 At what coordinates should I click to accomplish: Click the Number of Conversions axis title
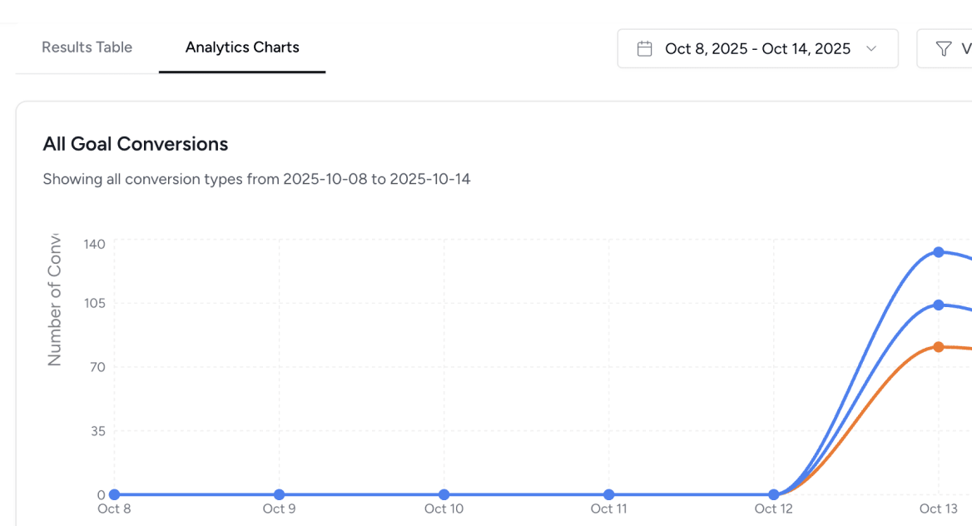(x=55, y=300)
